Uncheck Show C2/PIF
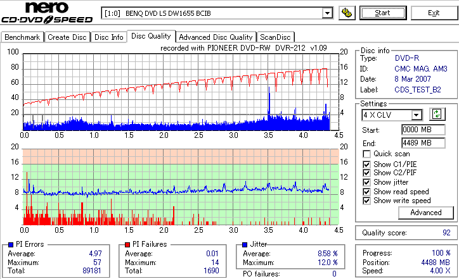The height and width of the screenshot is (279, 459). point(366,173)
